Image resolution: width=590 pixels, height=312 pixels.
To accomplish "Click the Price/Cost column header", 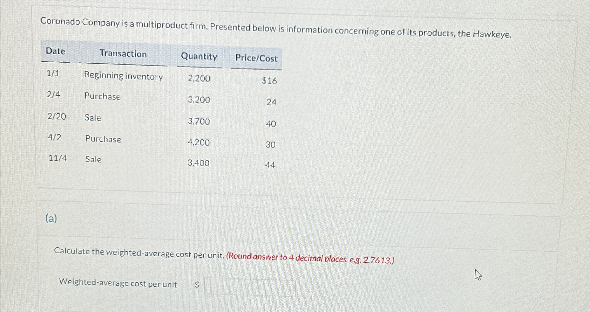I will pyautogui.click(x=256, y=58).
